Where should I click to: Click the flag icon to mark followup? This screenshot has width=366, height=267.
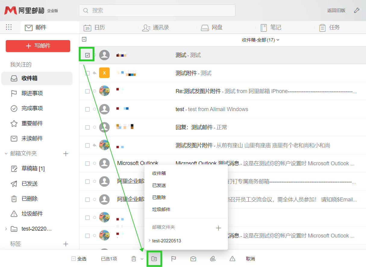(x=174, y=258)
